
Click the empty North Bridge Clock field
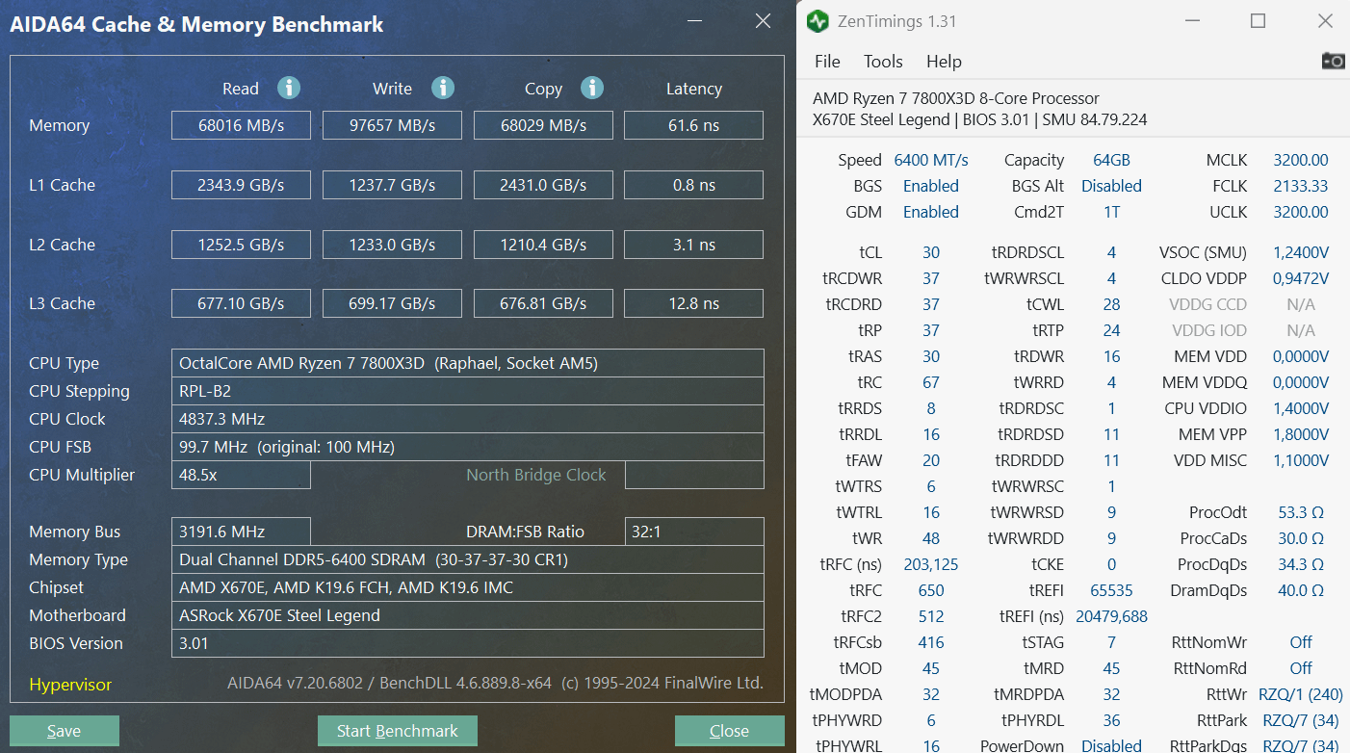click(x=693, y=475)
